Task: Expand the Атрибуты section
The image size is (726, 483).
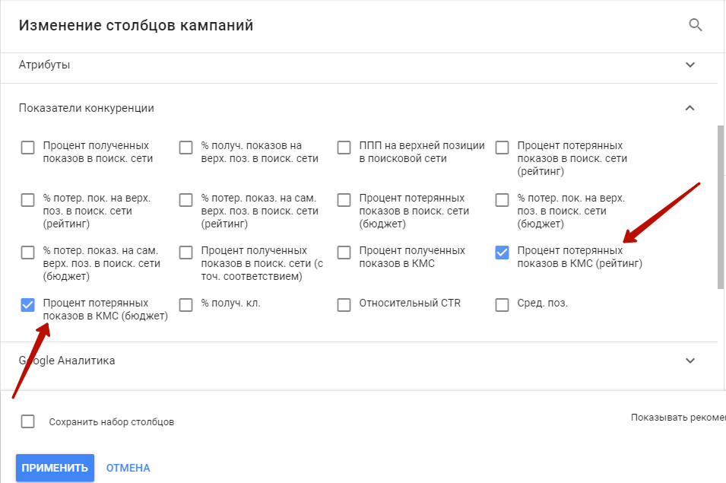Action: tap(690, 65)
